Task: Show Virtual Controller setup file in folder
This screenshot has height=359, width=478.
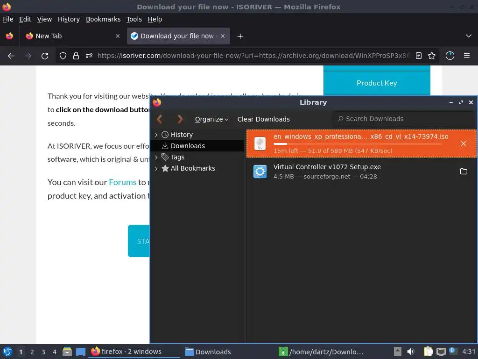Action: (x=464, y=171)
